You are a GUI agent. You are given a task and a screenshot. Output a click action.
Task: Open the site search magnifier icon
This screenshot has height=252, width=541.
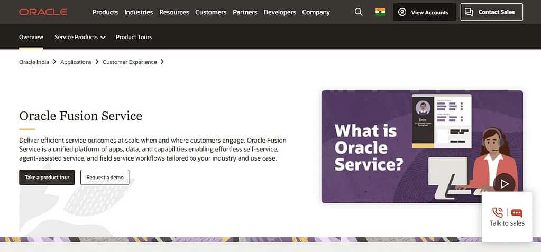tap(359, 12)
